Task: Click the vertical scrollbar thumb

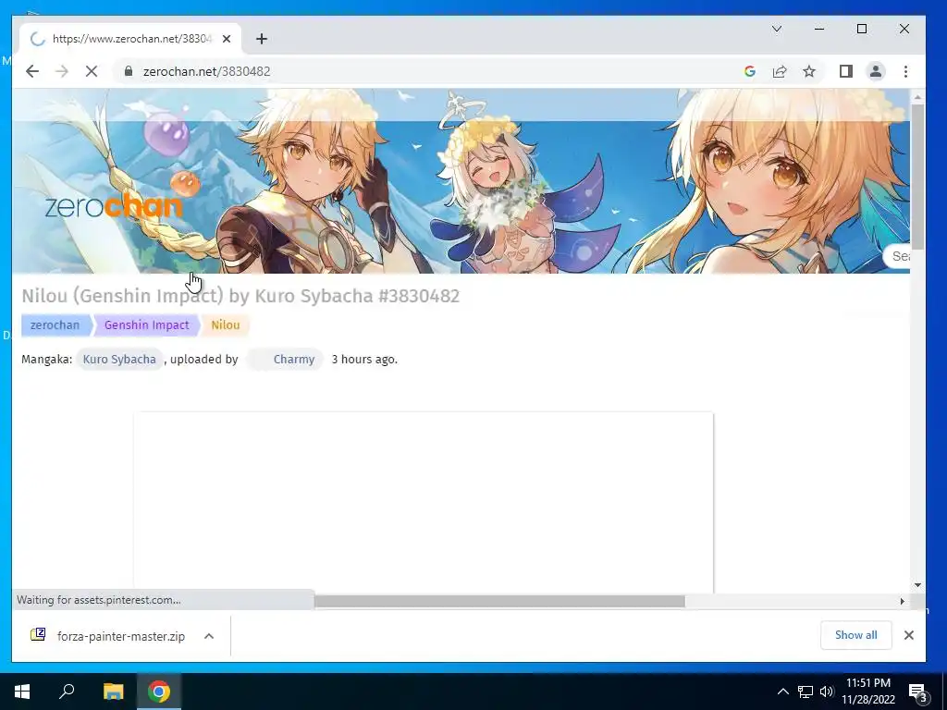Action: point(917,177)
